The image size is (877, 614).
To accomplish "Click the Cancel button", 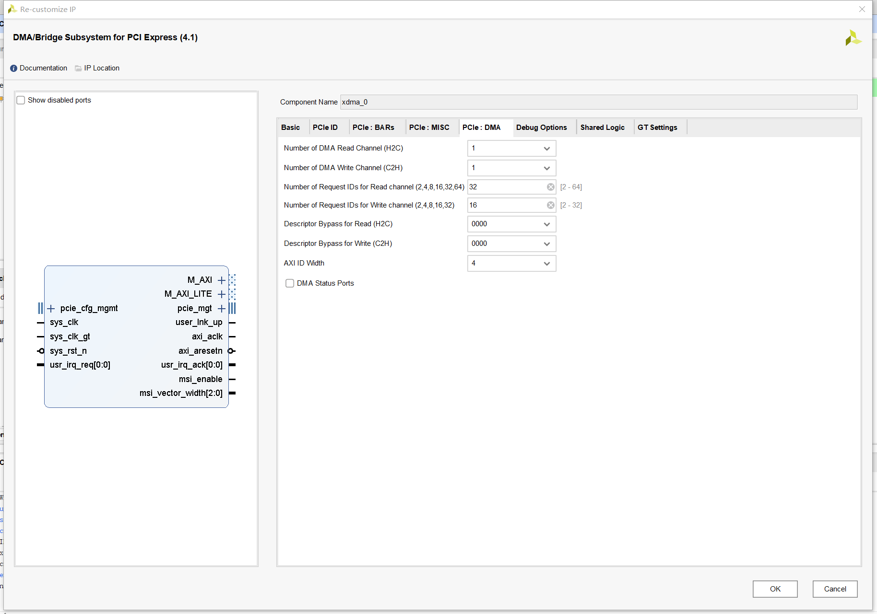I will [x=835, y=589].
